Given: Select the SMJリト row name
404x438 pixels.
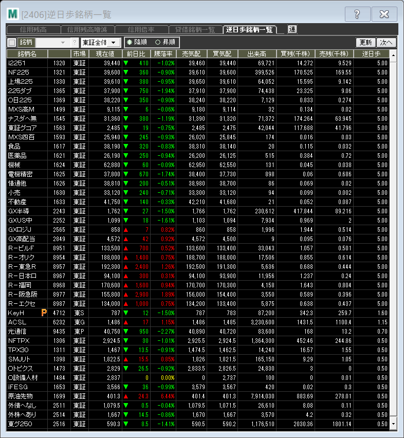Looking at the screenshot, I should 19,359.
